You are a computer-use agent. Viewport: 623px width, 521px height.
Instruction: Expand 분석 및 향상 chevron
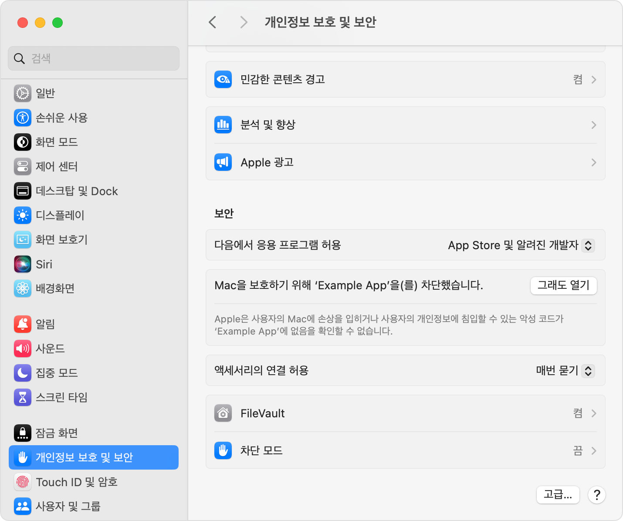point(594,125)
